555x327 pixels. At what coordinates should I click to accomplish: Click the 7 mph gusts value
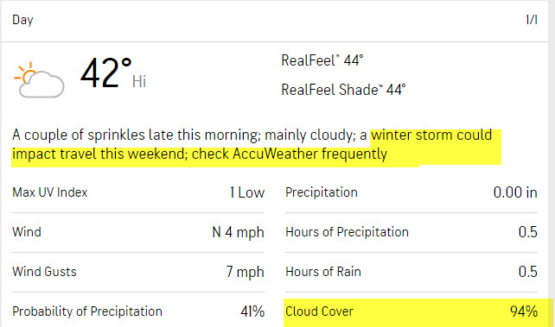click(x=246, y=272)
